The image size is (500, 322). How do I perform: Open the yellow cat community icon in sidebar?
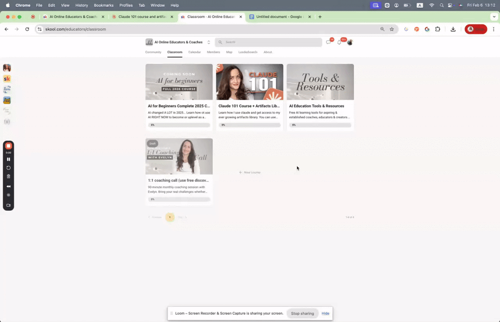coord(7,101)
